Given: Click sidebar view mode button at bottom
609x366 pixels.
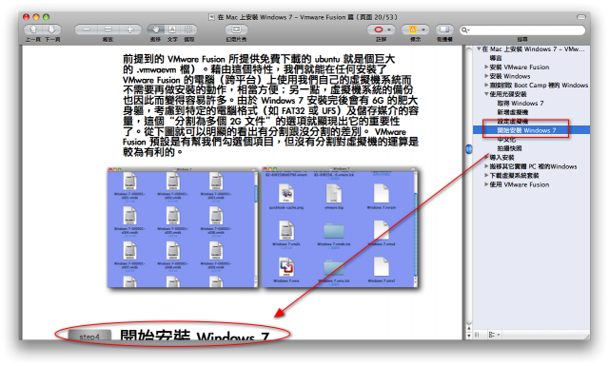Looking at the screenshot, I should tap(494, 335).
